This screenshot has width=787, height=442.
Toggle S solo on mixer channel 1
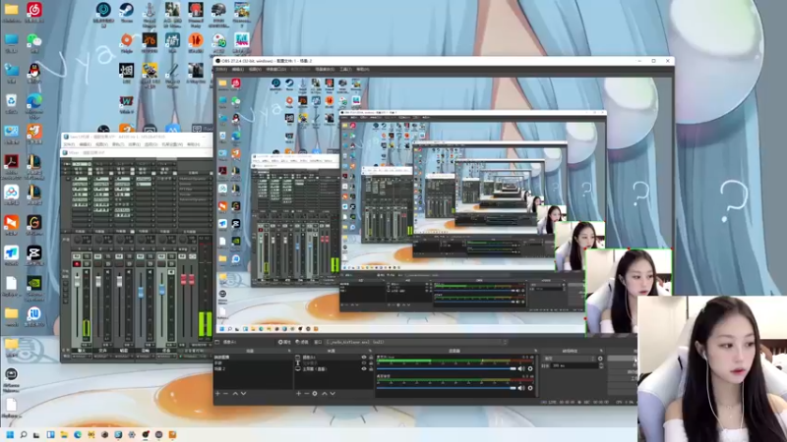coord(87,256)
